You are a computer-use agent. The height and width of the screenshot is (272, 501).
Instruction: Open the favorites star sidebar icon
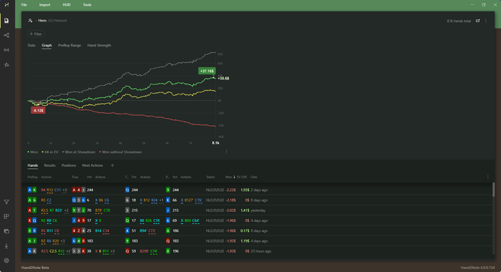6,65
